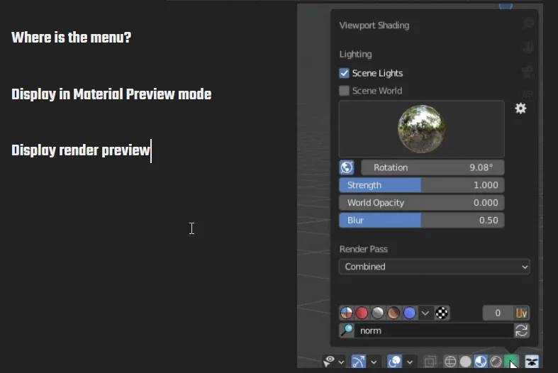Toggle the viewport overlays button
Screen dimensions: 558x373
tap(395, 362)
